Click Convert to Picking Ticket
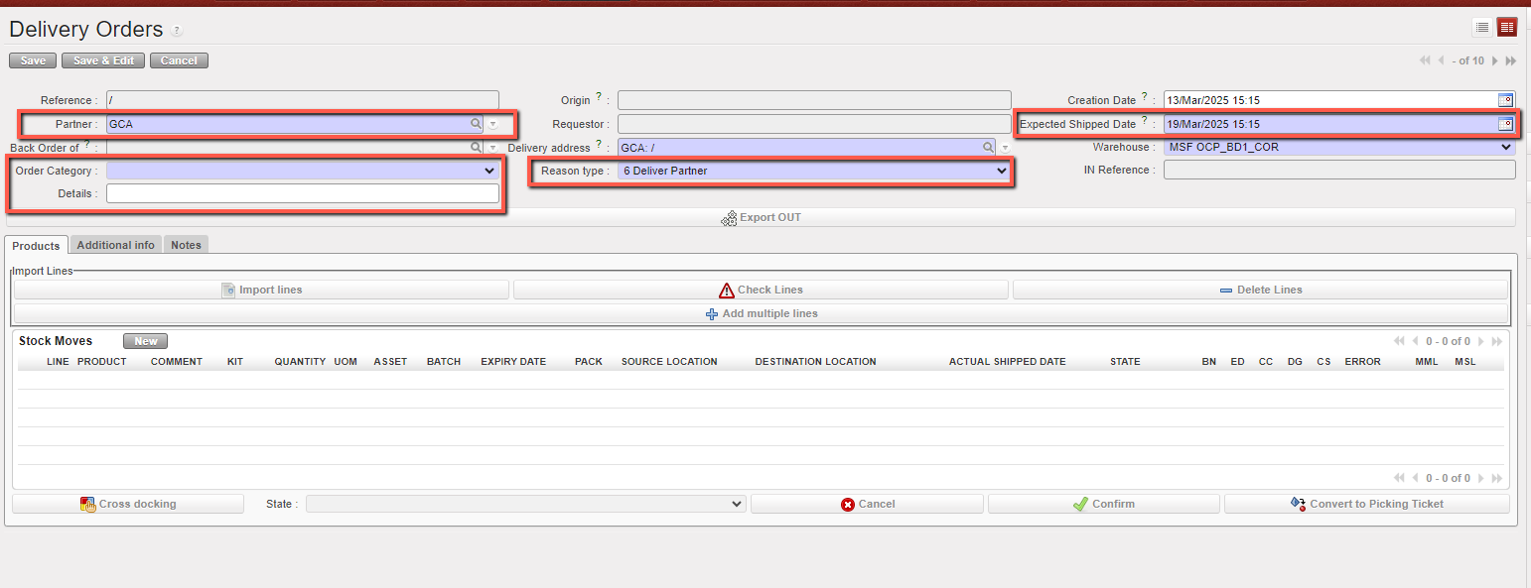 click(1366, 504)
